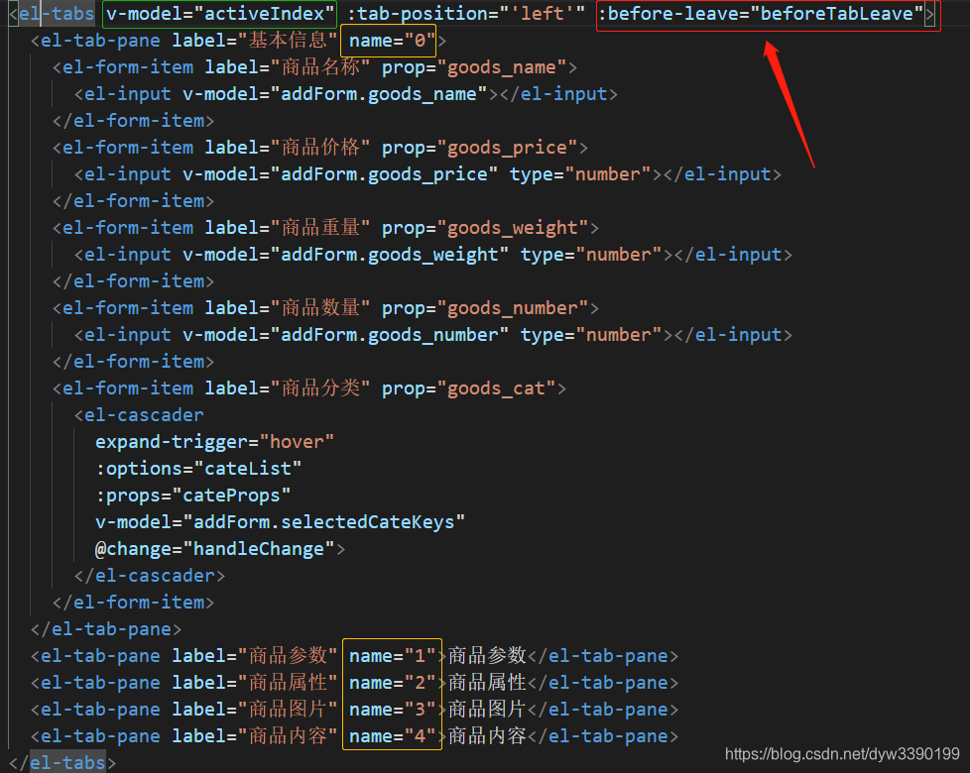Click name="2" attribute

392,683
